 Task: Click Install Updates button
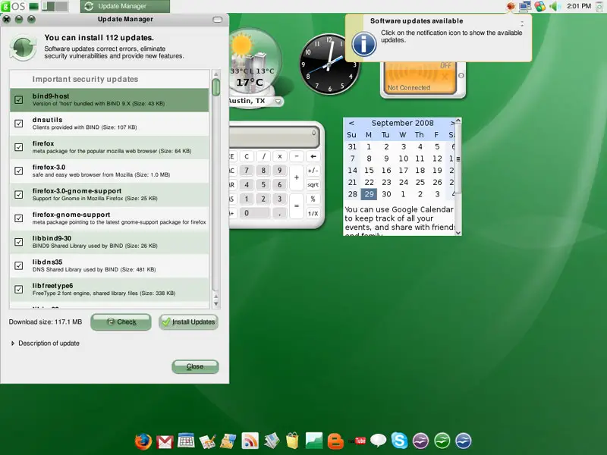pyautogui.click(x=188, y=322)
